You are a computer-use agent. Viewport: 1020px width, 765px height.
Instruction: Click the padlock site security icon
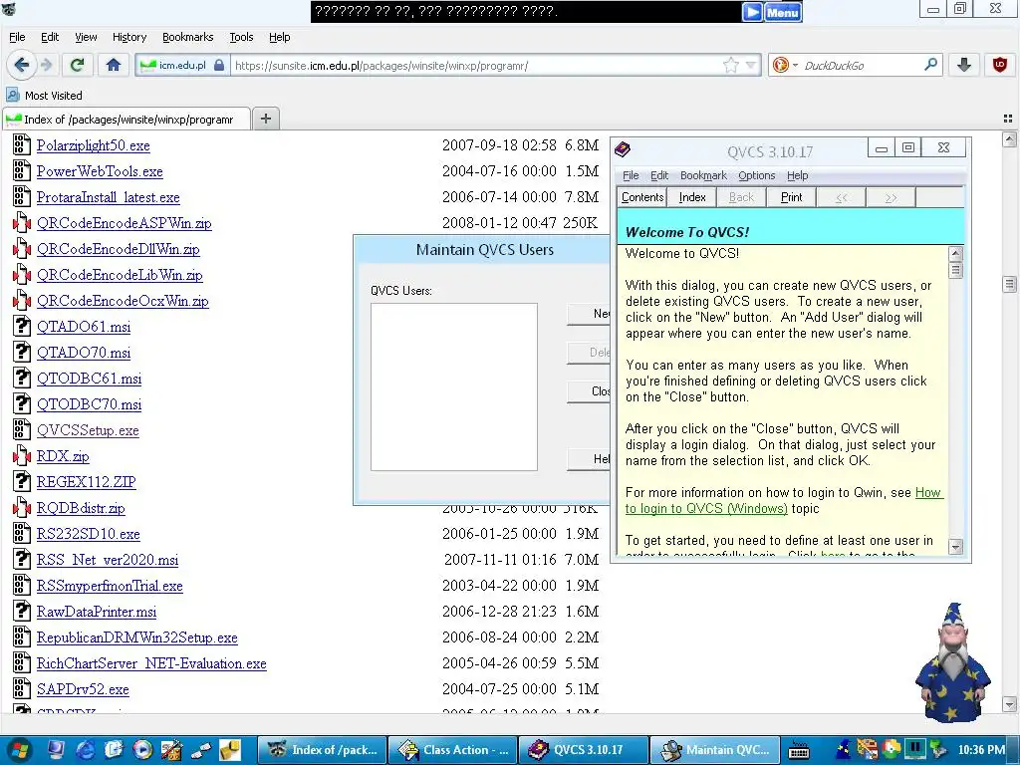[219, 65]
